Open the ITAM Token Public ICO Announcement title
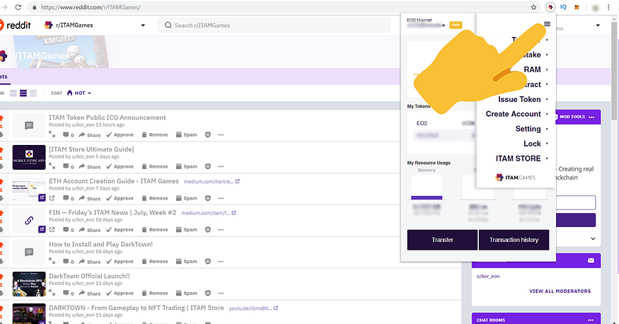619x324 pixels. tap(107, 117)
